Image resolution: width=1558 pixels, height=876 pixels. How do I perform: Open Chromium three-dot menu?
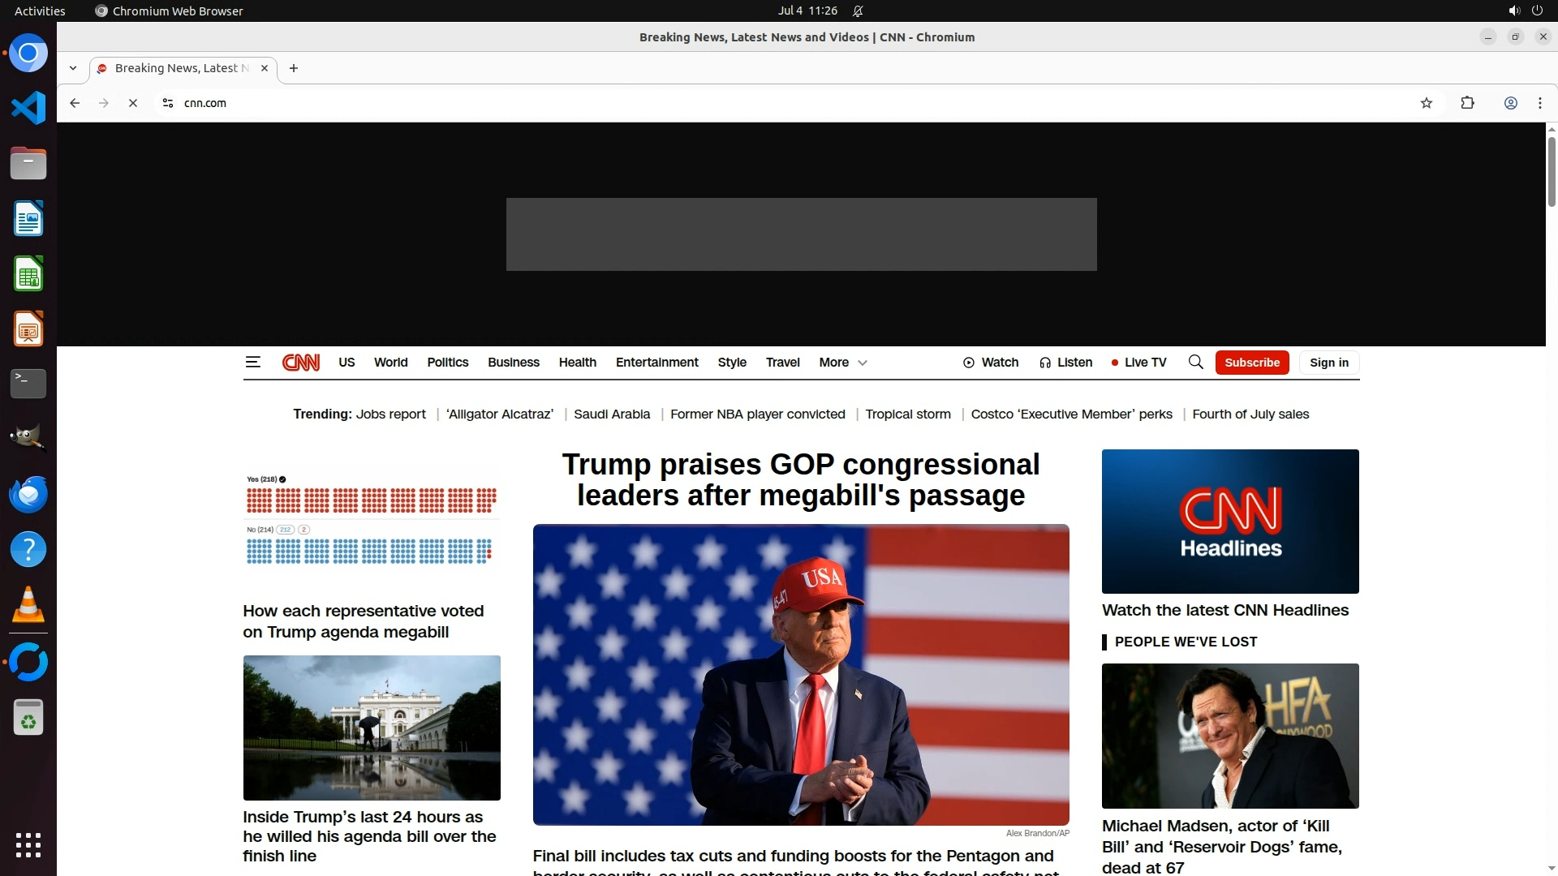(1540, 103)
